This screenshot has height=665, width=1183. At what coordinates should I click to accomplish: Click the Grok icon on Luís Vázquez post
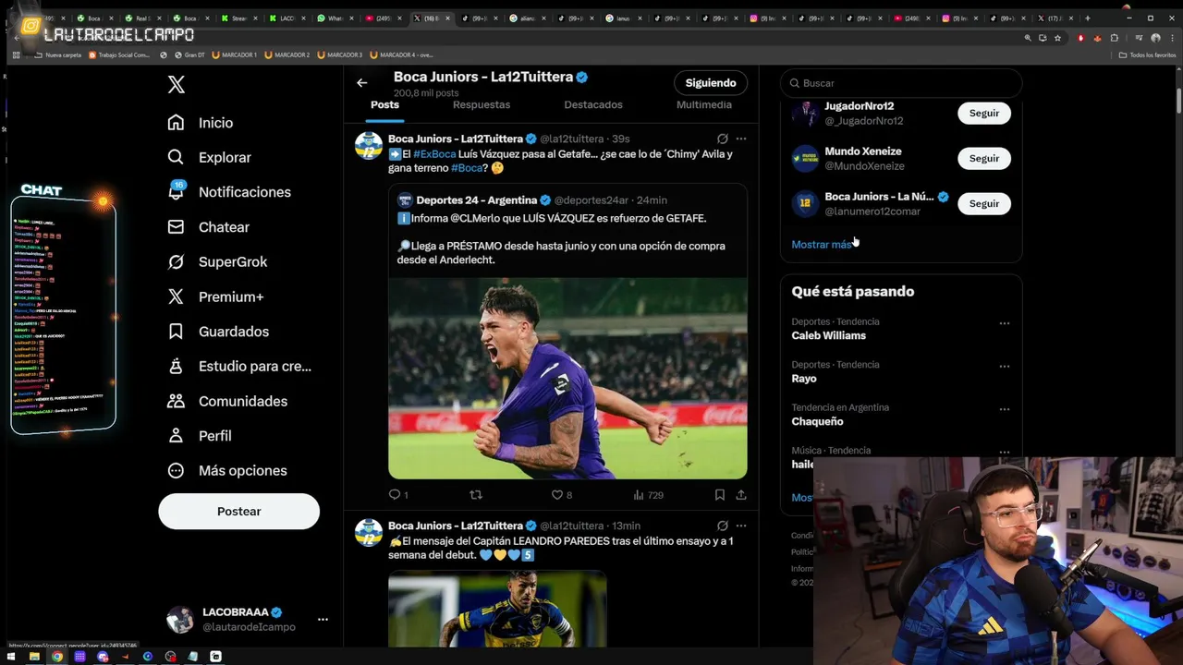tap(723, 139)
